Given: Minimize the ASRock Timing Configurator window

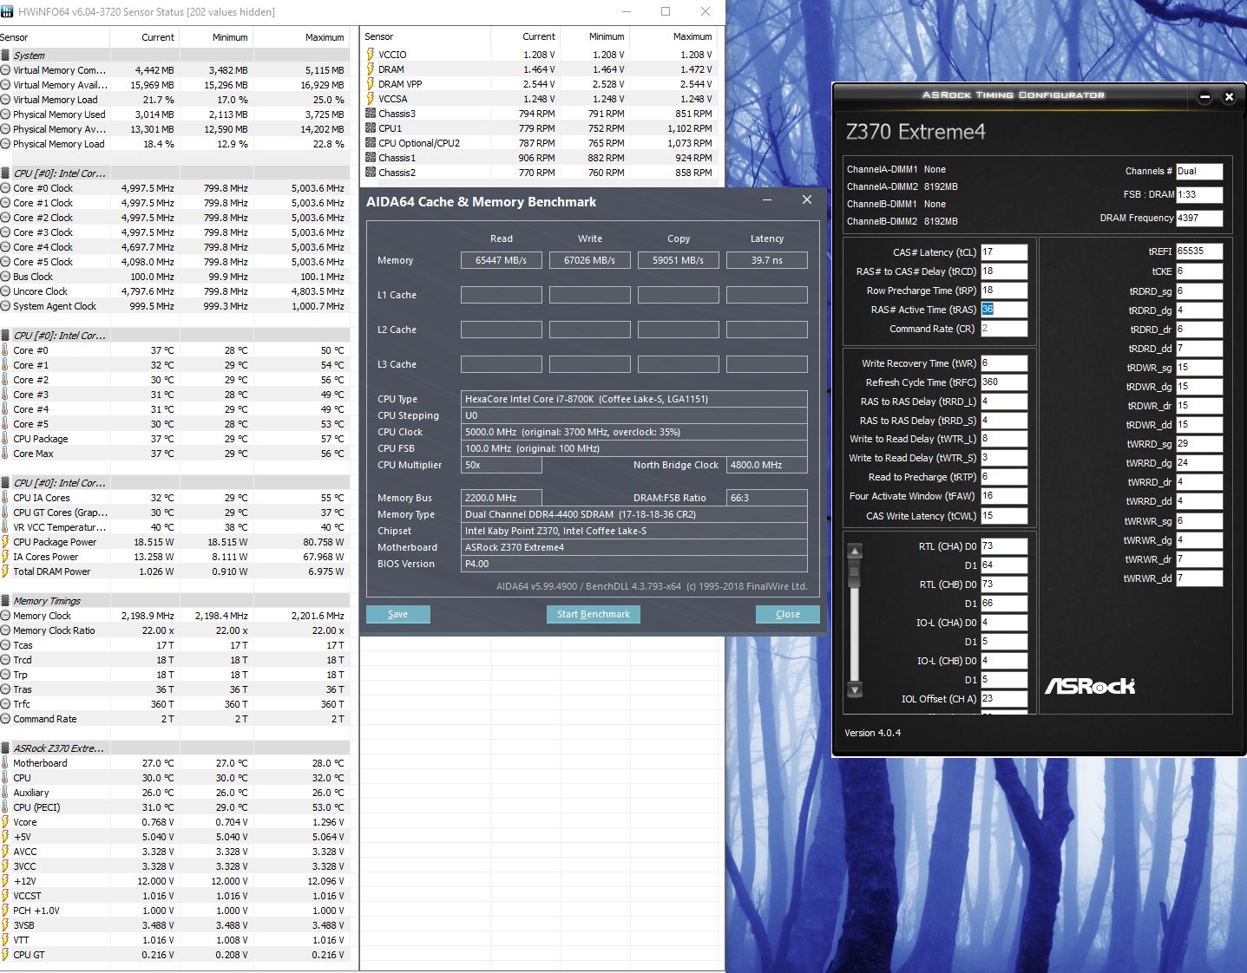Looking at the screenshot, I should point(1204,97).
